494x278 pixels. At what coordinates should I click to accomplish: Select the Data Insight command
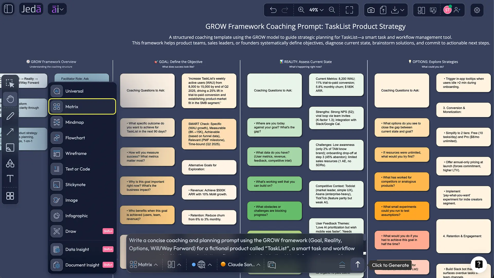coord(82,249)
